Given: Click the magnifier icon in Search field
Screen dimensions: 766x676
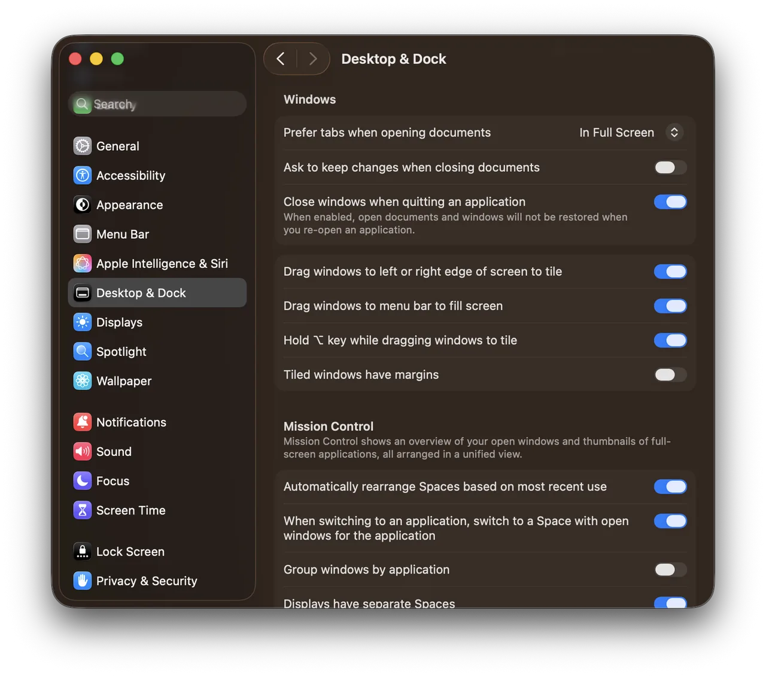Looking at the screenshot, I should coord(82,104).
